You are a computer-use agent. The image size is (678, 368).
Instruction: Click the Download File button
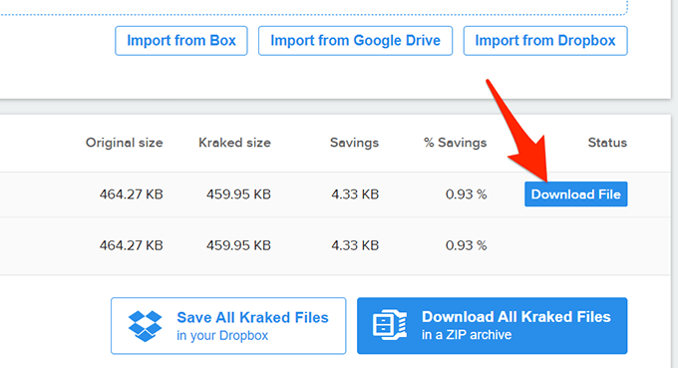[576, 194]
